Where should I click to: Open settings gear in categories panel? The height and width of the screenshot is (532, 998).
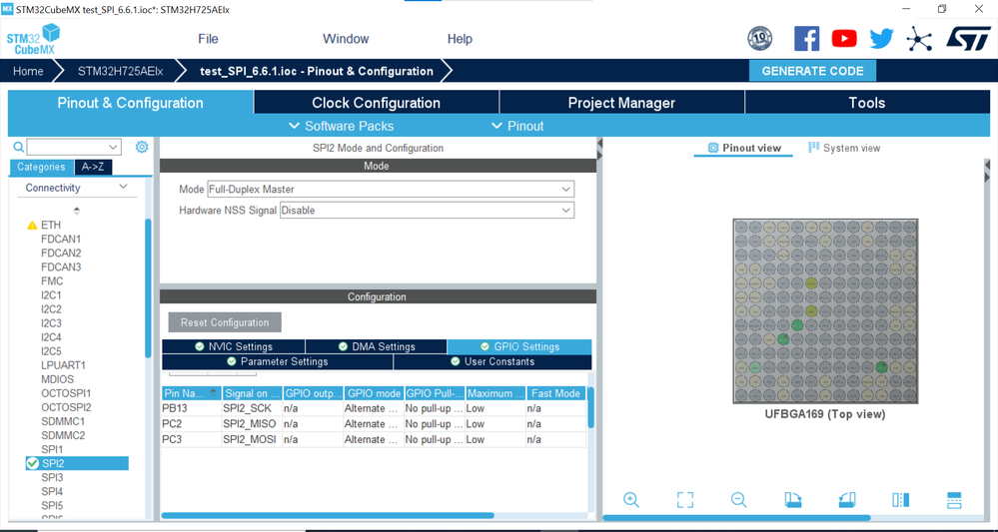(x=141, y=147)
